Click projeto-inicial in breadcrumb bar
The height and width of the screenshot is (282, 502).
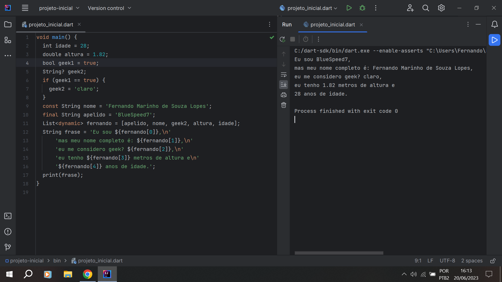coord(25,261)
